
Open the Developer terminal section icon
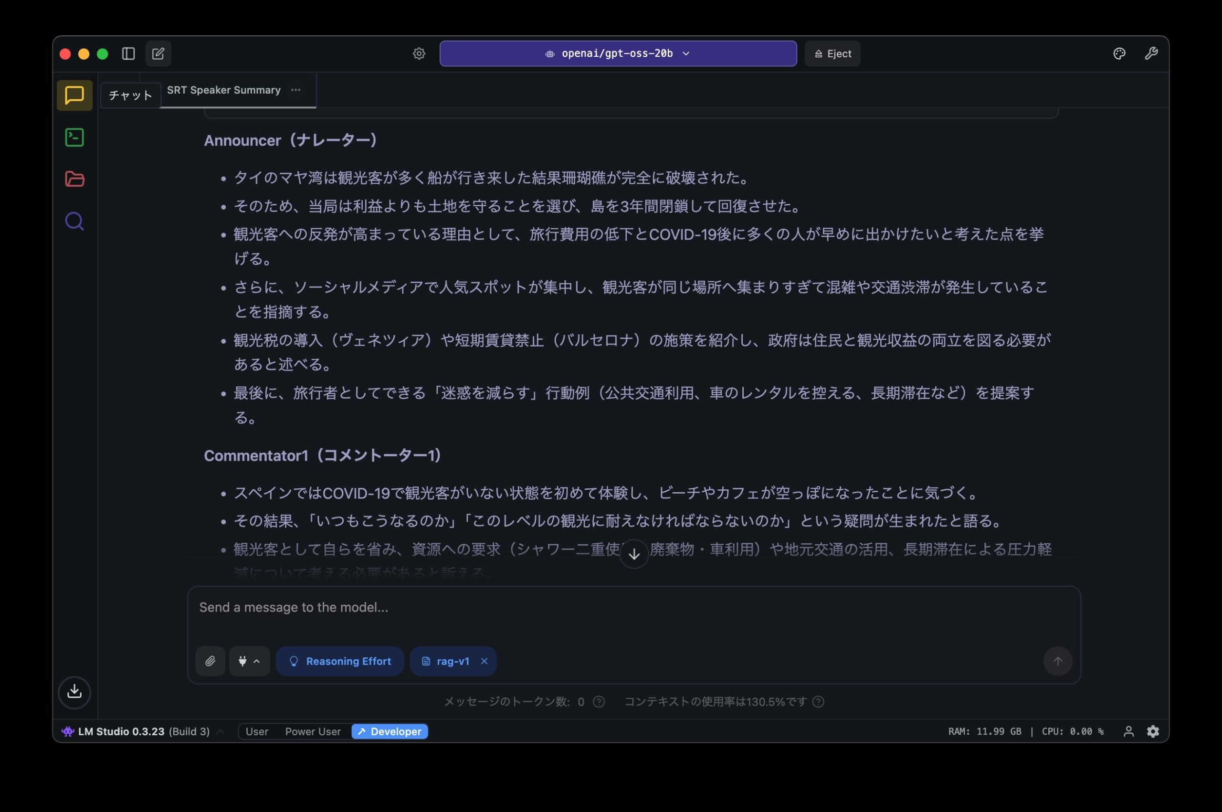pos(74,137)
